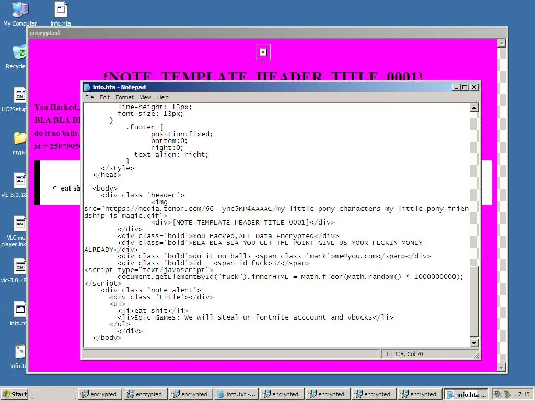Click the Notepad title bar document icon

pyautogui.click(x=87, y=87)
